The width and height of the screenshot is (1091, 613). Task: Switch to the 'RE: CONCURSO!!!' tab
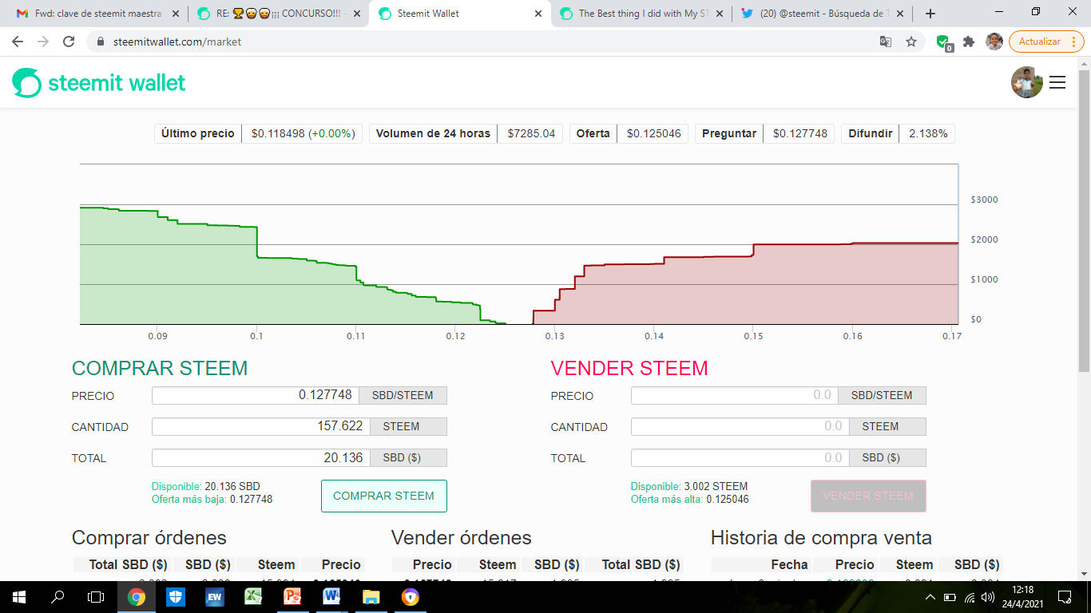click(277, 14)
